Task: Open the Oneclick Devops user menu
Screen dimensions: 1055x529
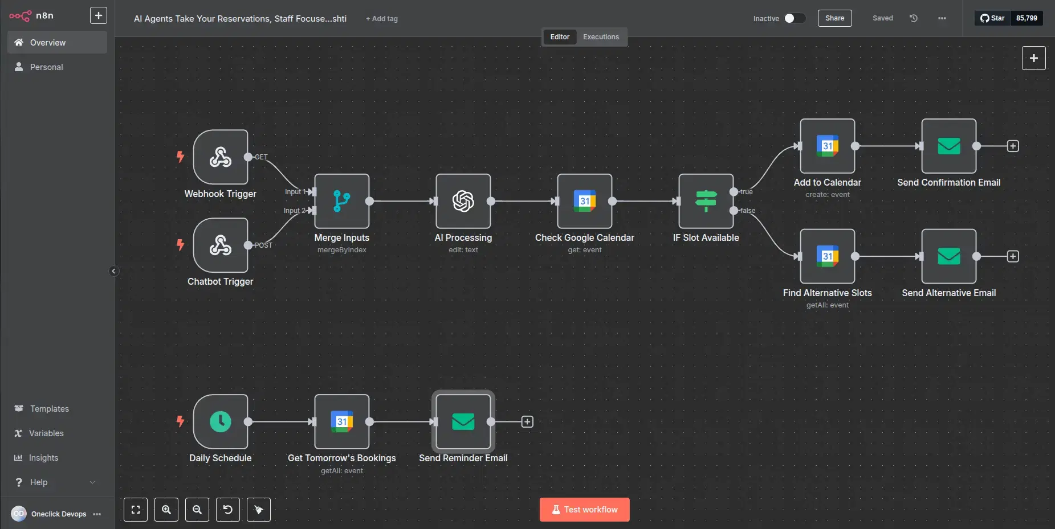Action: (97, 514)
